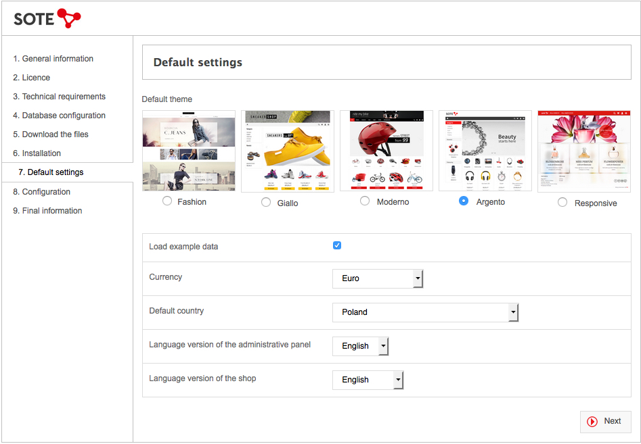Click the Next button
This screenshot has height=444, width=641.
tap(605, 421)
